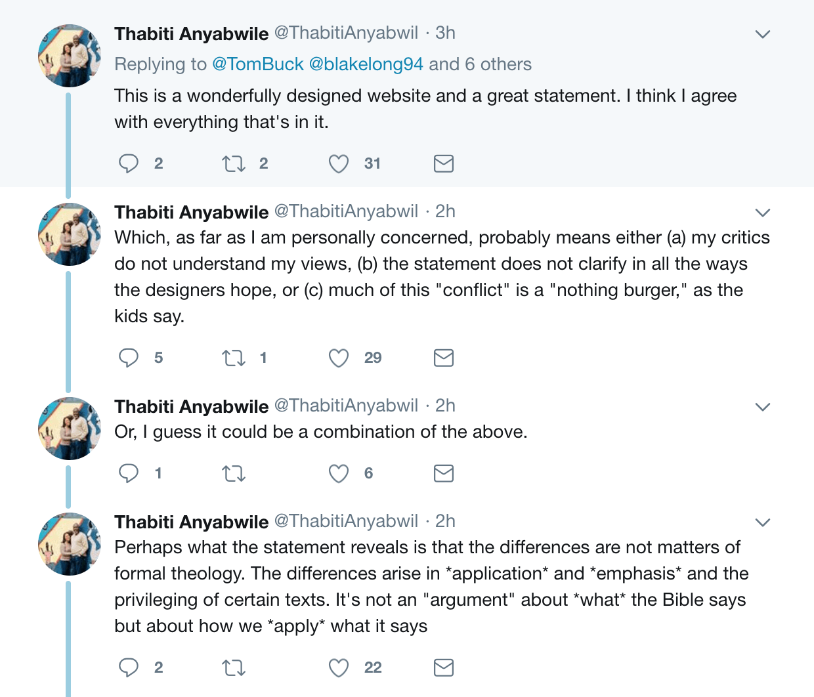Open the share via message icon on the last tweet
Image resolution: width=814 pixels, height=697 pixels.
click(x=443, y=667)
